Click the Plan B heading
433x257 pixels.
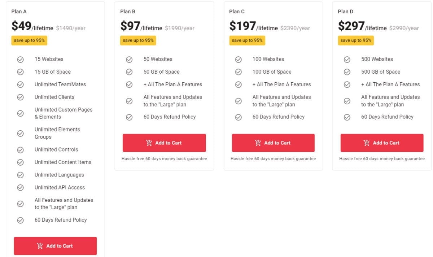pos(128,11)
